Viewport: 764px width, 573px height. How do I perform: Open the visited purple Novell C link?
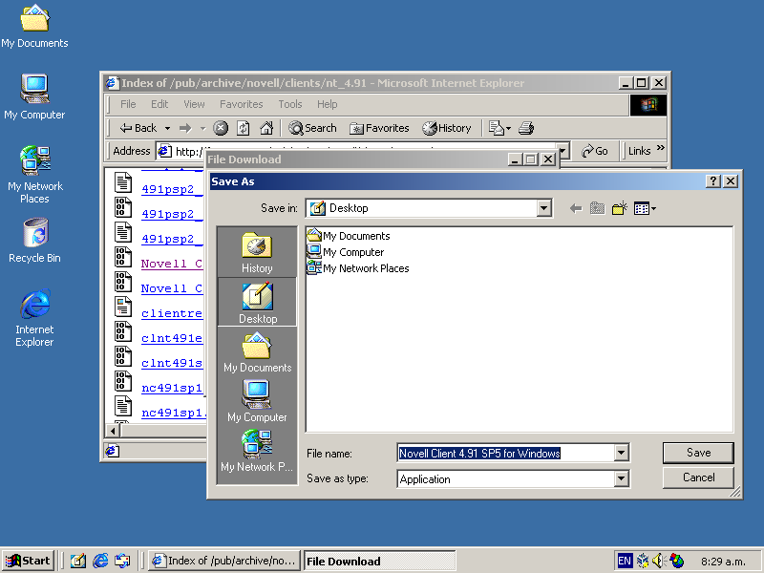click(x=172, y=264)
